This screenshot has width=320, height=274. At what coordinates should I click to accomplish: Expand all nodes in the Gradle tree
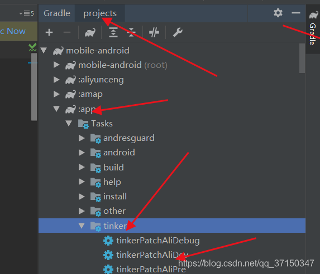(113, 32)
